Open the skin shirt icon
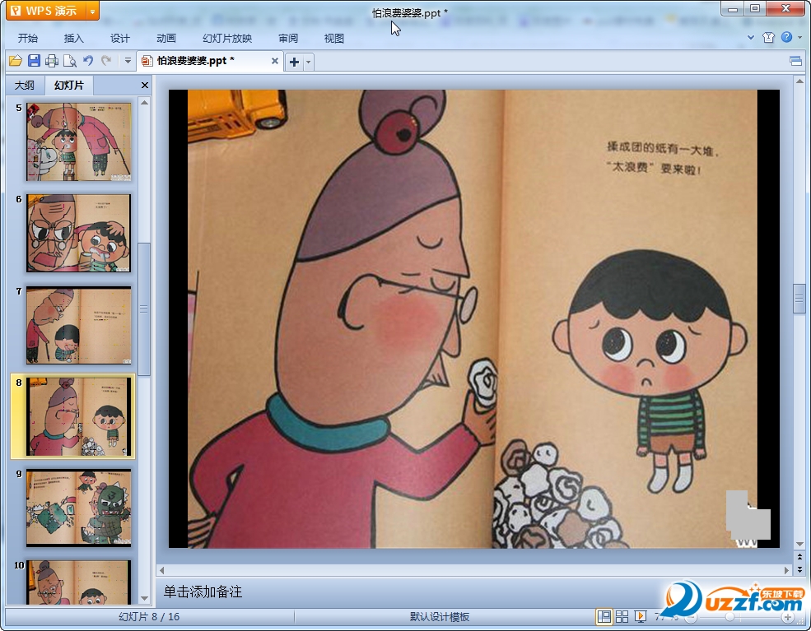The image size is (811, 631). (768, 37)
